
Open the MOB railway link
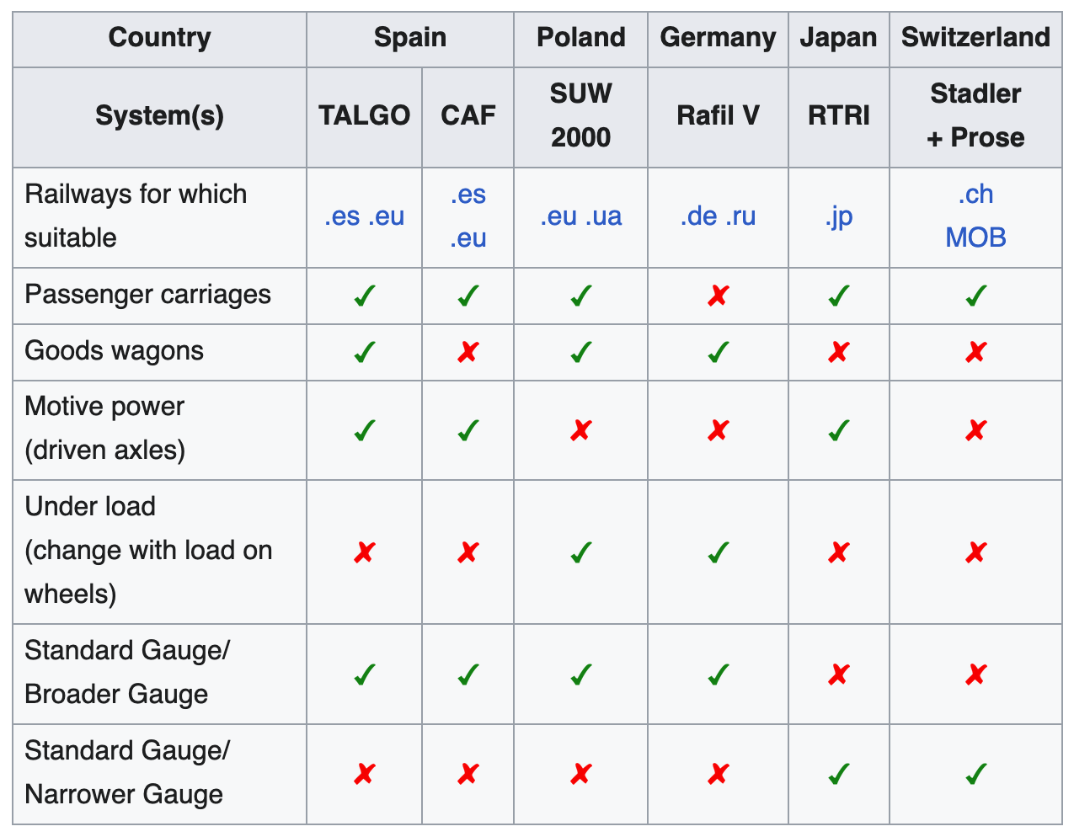[975, 237]
